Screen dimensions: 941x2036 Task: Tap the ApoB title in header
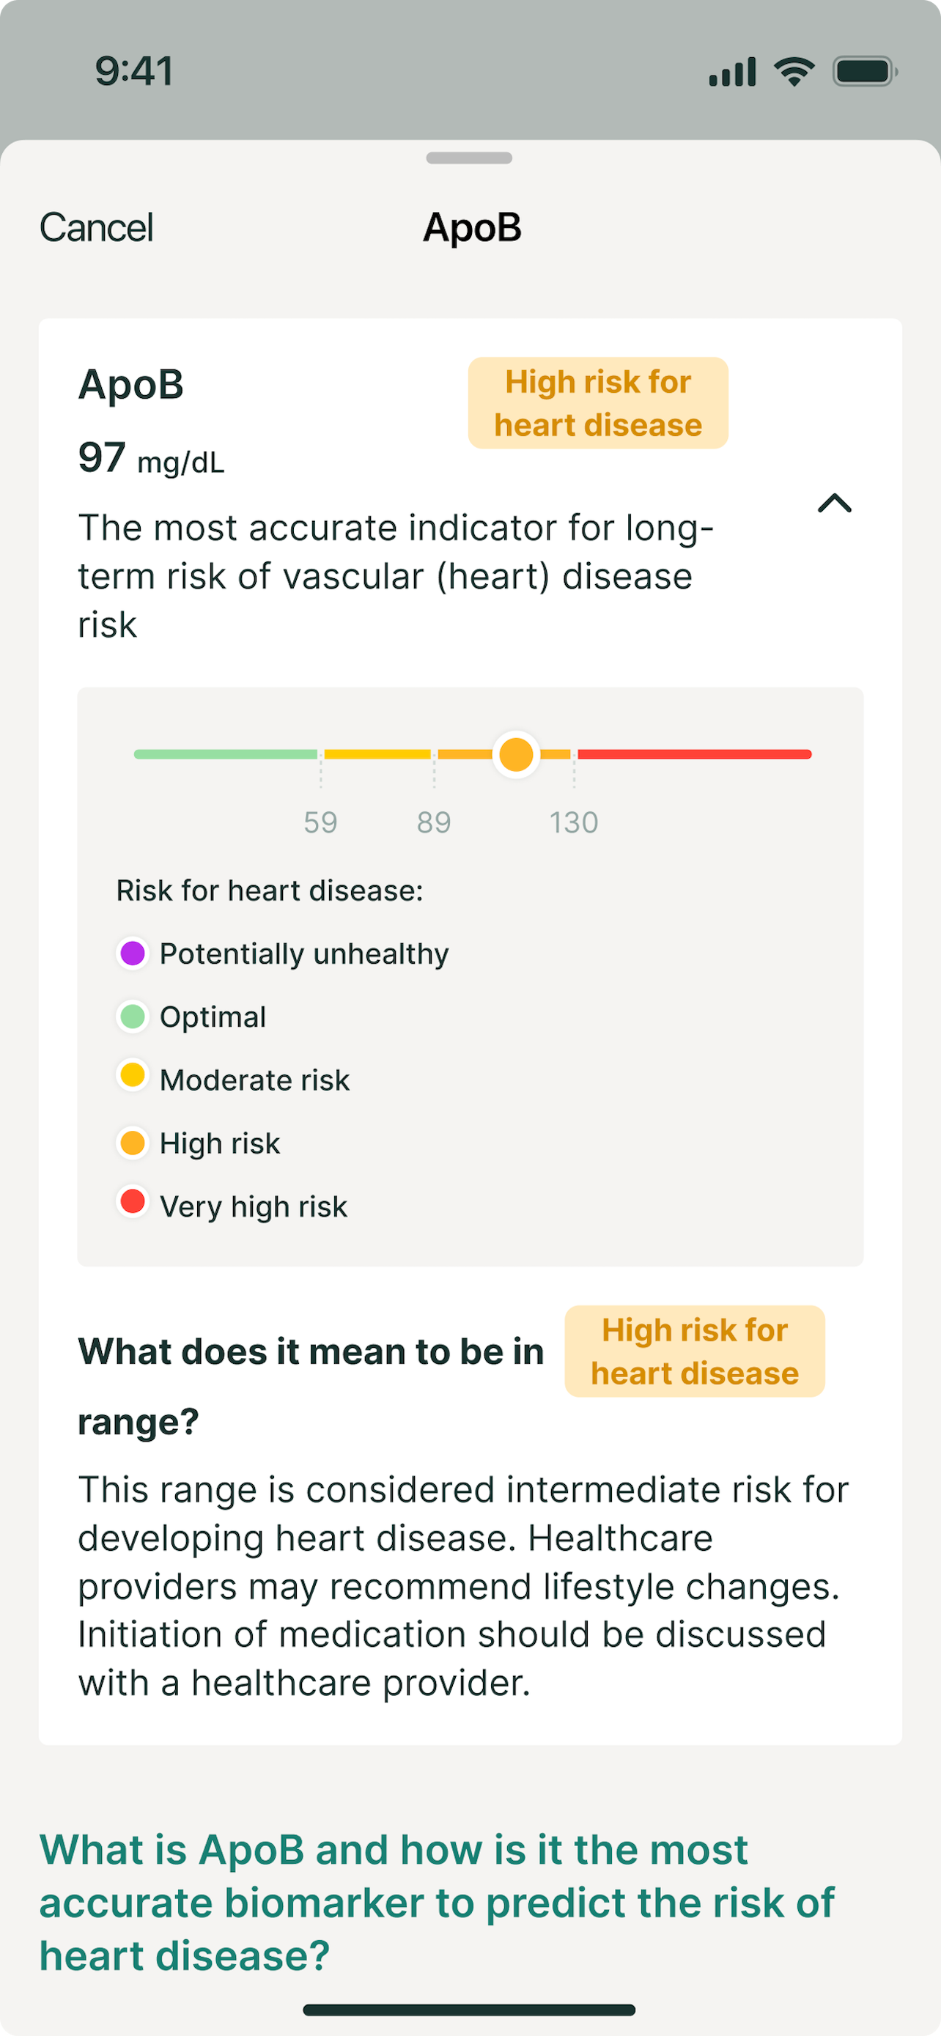(x=473, y=228)
